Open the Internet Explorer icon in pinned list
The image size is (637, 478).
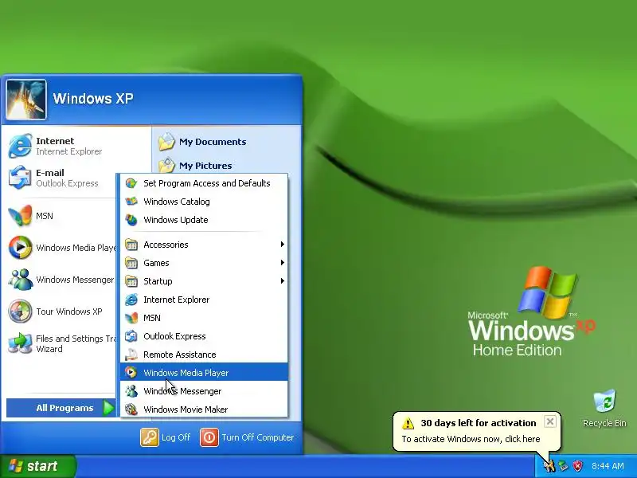tap(20, 146)
